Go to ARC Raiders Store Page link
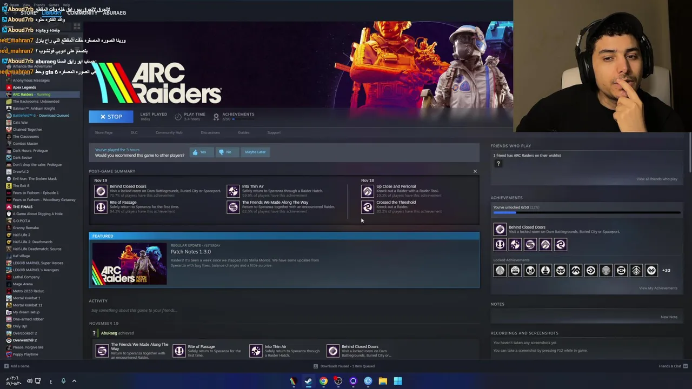 tap(104, 132)
